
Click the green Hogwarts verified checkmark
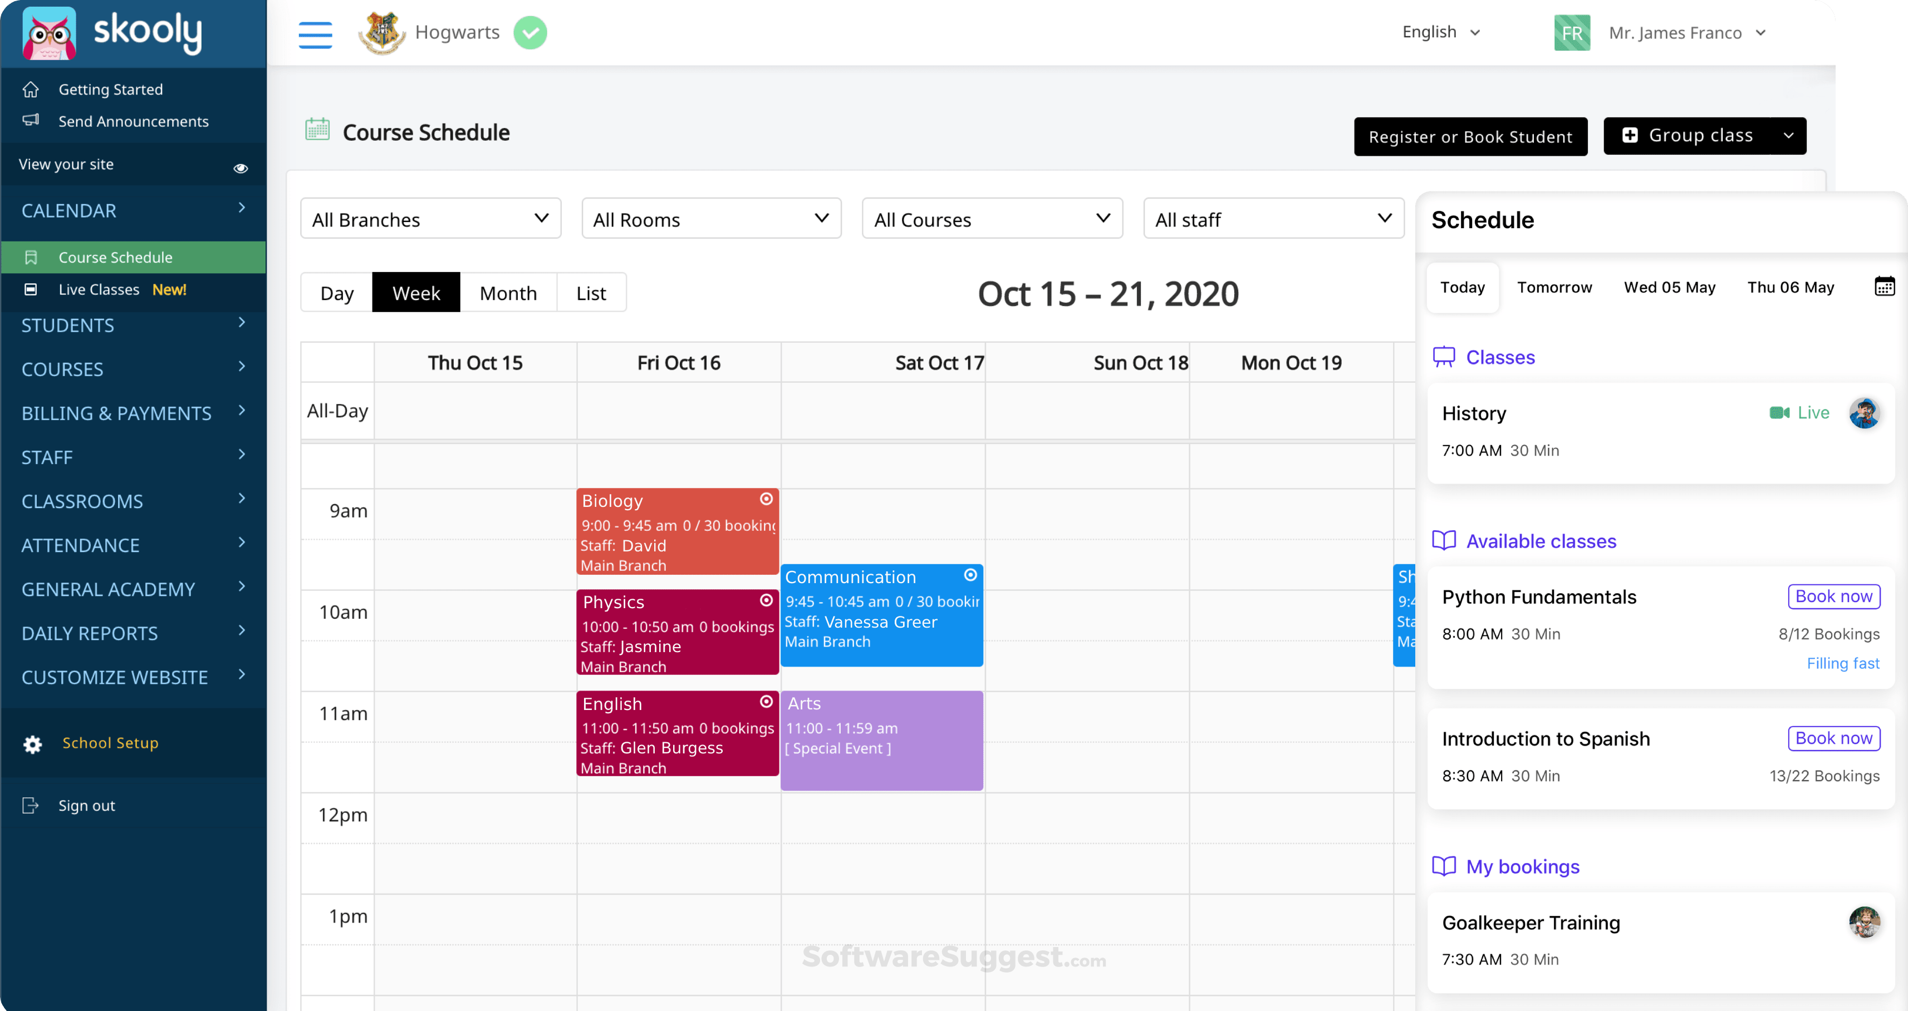(x=531, y=33)
